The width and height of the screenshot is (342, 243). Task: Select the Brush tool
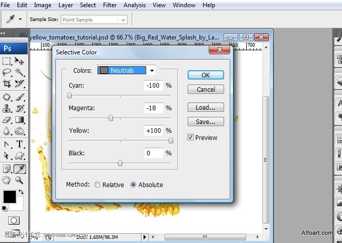pyautogui.click(x=19, y=97)
